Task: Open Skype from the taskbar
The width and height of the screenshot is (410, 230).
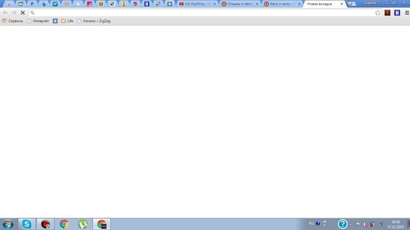Action: (x=27, y=224)
